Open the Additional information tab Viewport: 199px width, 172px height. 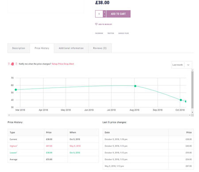[x=71, y=48]
